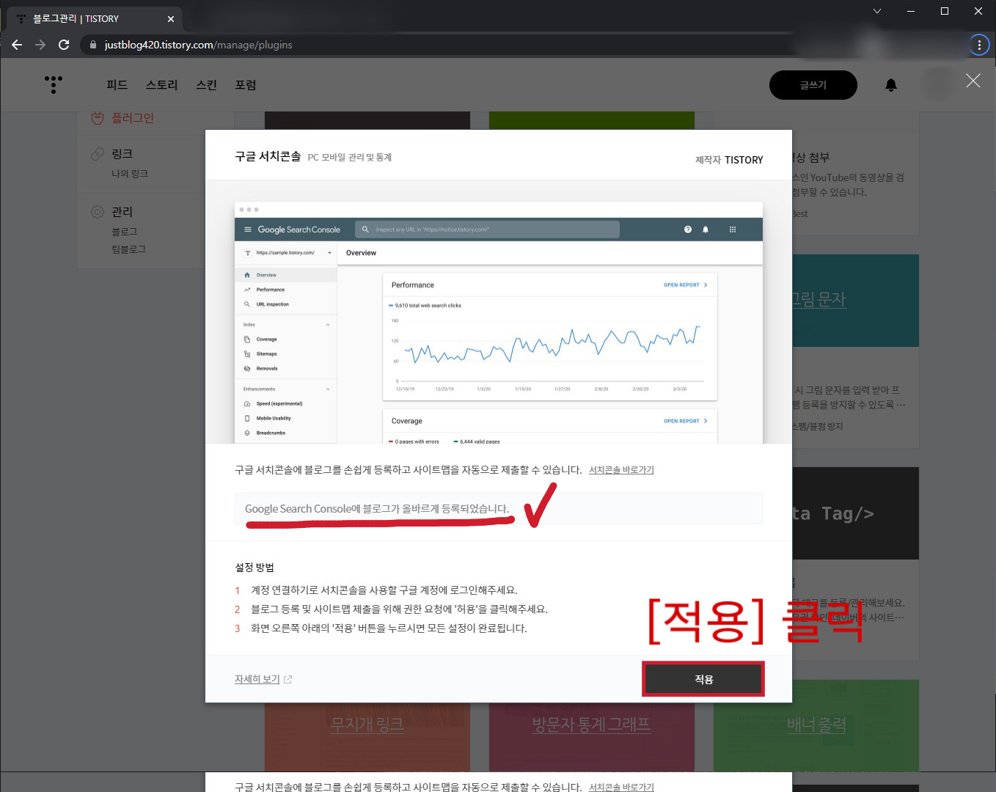Screen dimensions: 996x792
Task: Select the 링크 sidebar section
Action: pos(122,154)
